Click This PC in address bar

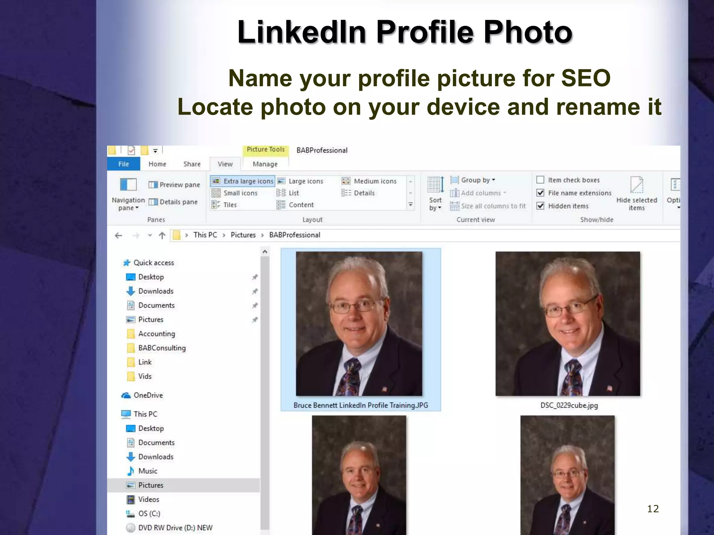click(x=205, y=235)
